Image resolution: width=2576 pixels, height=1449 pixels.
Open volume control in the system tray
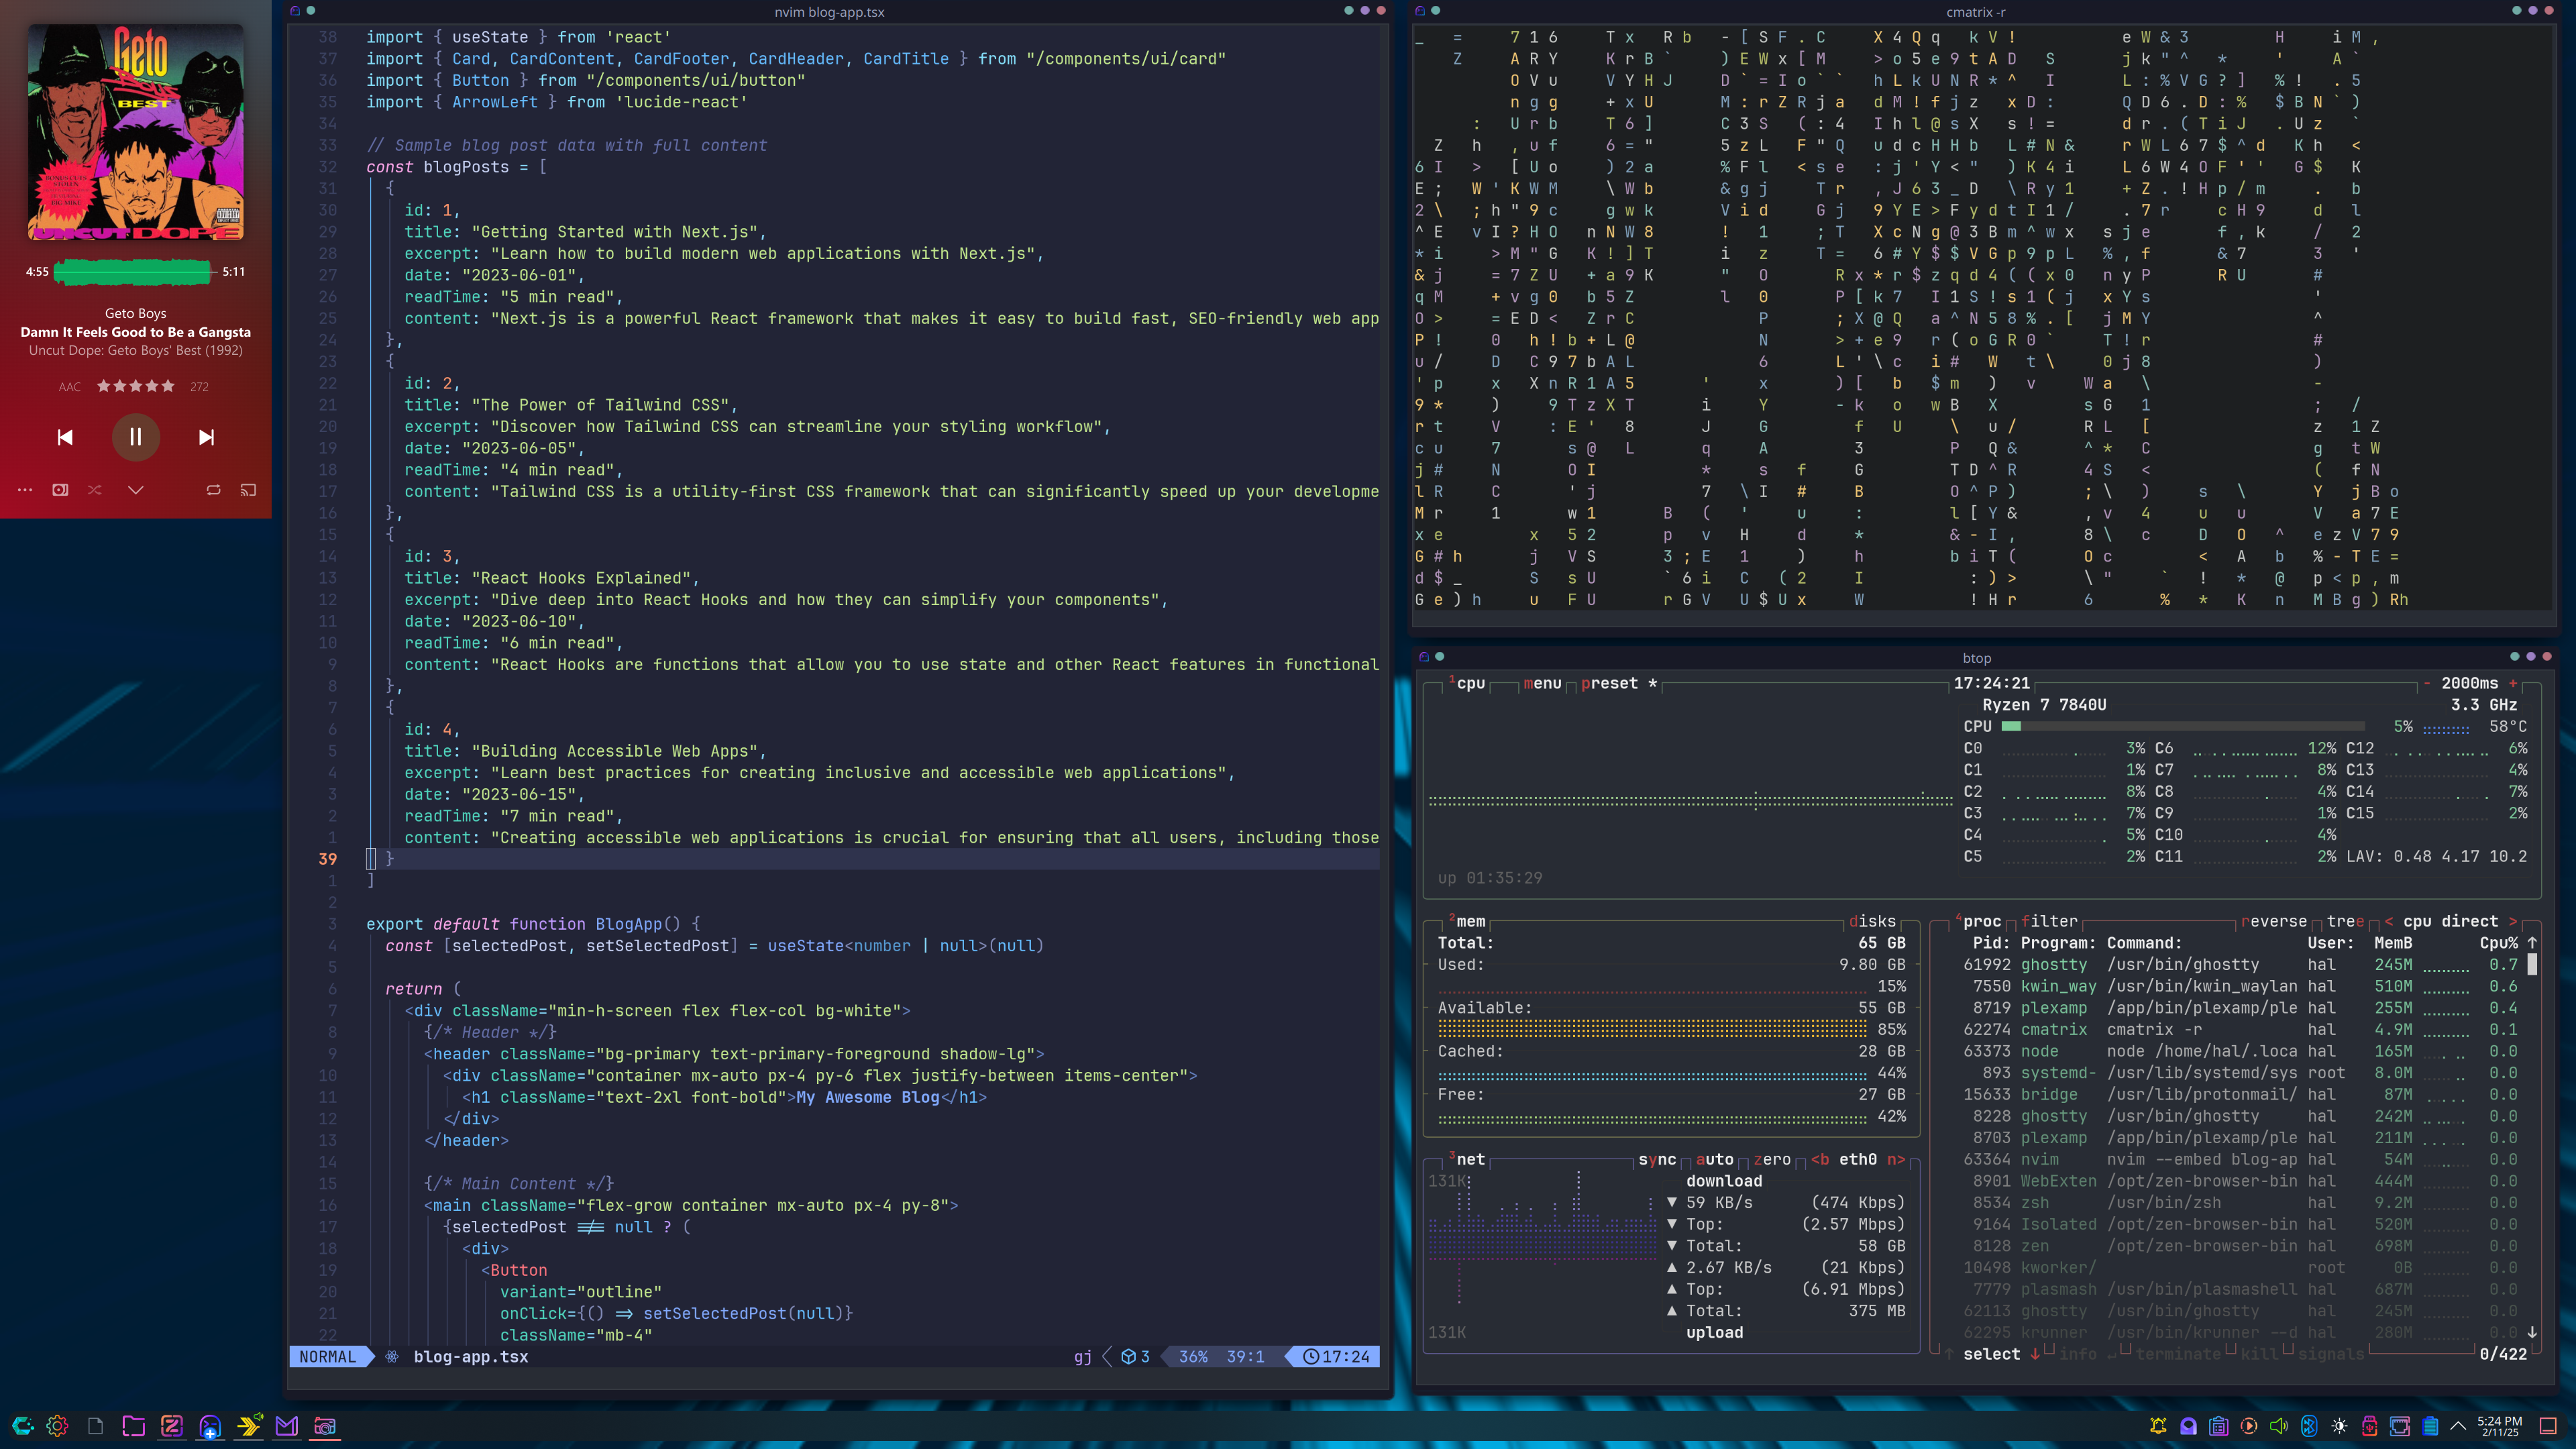(2279, 1426)
